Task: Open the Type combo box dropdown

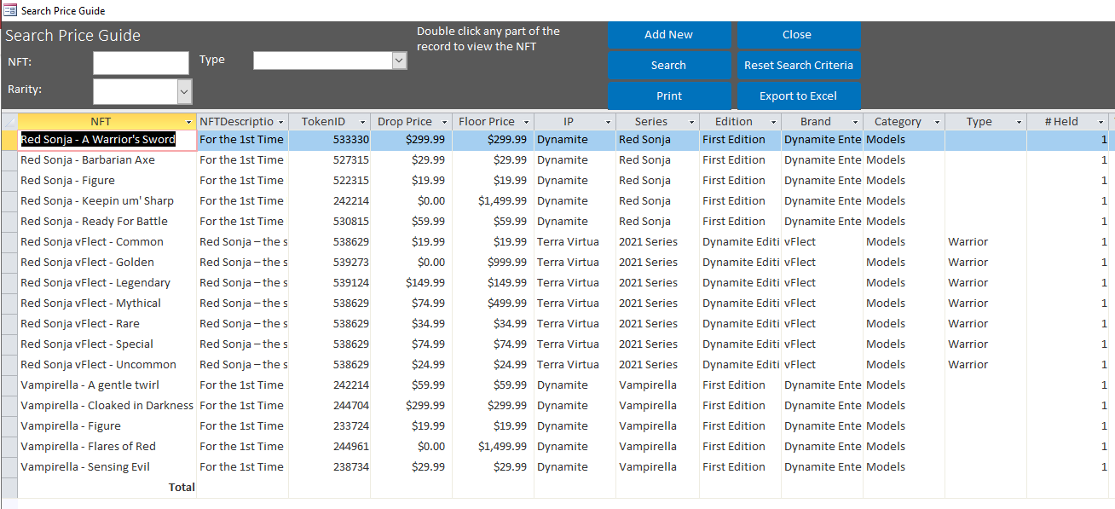Action: [399, 61]
